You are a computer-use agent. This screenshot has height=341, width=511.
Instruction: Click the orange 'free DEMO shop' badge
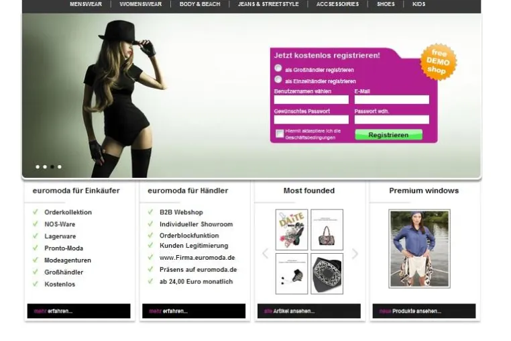pyautogui.click(x=439, y=62)
